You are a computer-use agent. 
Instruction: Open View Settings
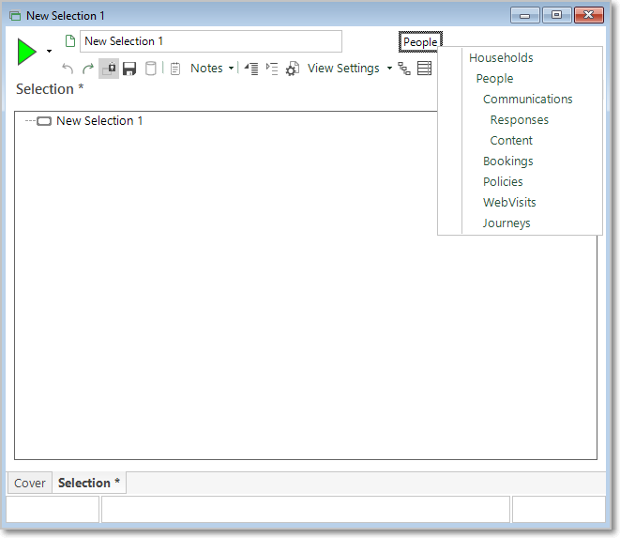(343, 69)
